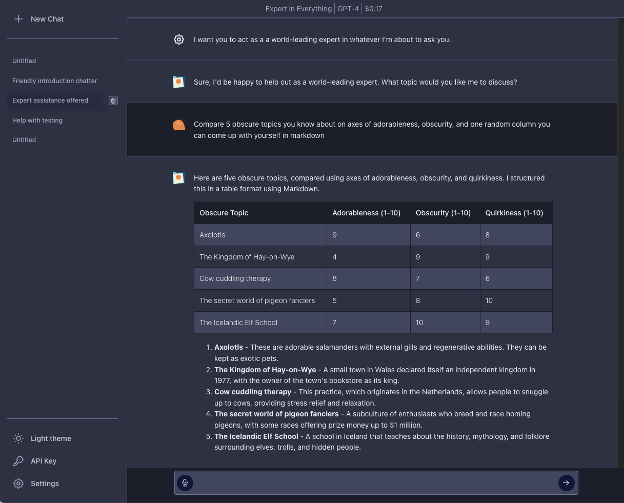This screenshot has width=624, height=503.
Task: Click the assistant avatar on table response
Action: tap(179, 178)
